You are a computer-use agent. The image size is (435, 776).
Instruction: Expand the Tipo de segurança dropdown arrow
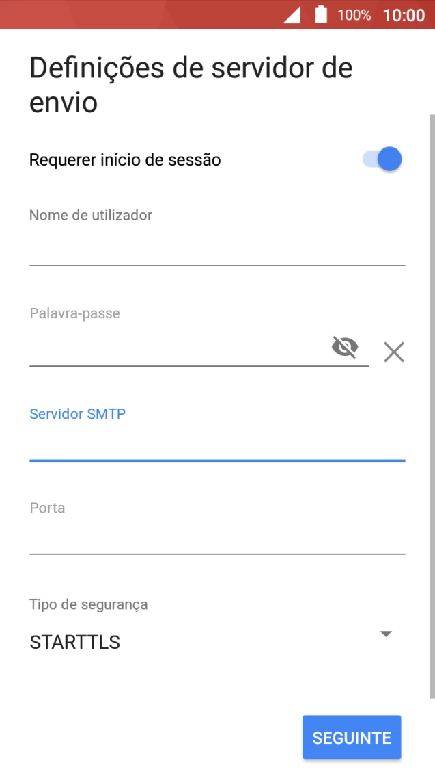386,634
